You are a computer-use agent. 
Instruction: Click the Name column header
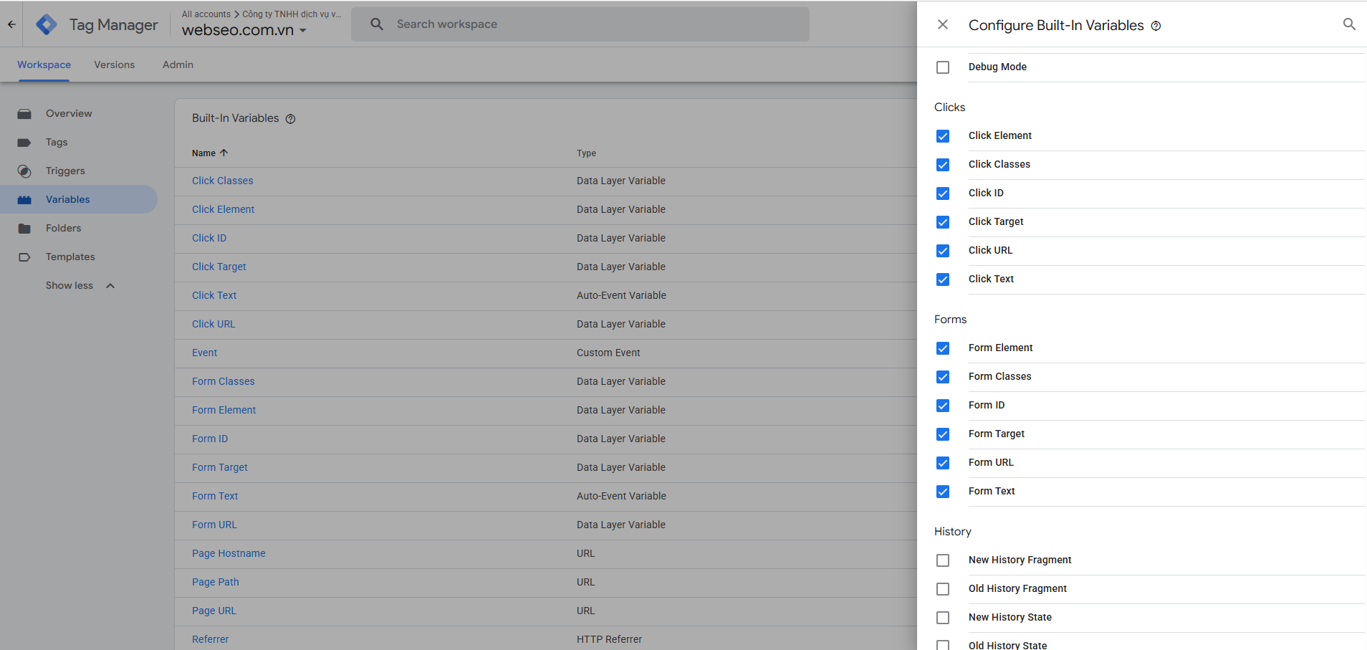click(203, 153)
